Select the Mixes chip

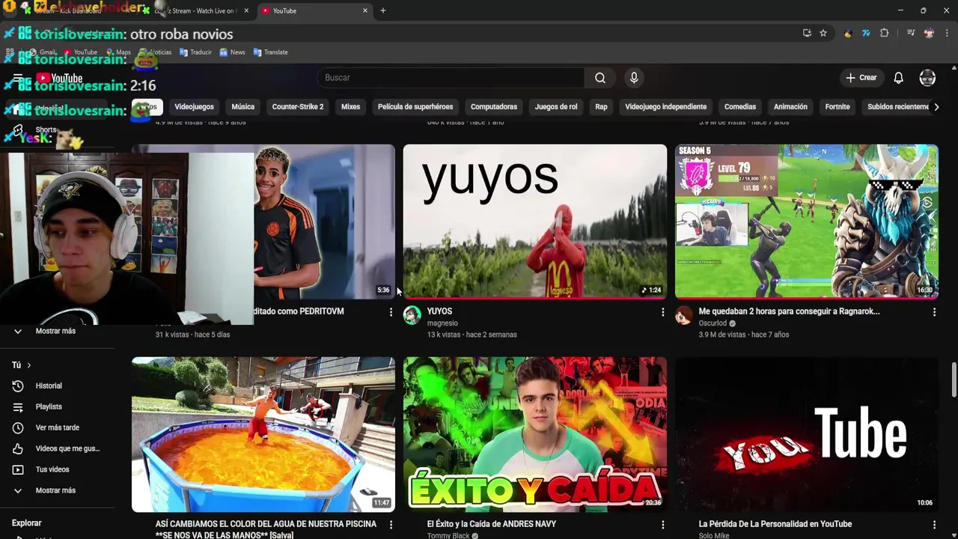click(x=350, y=107)
